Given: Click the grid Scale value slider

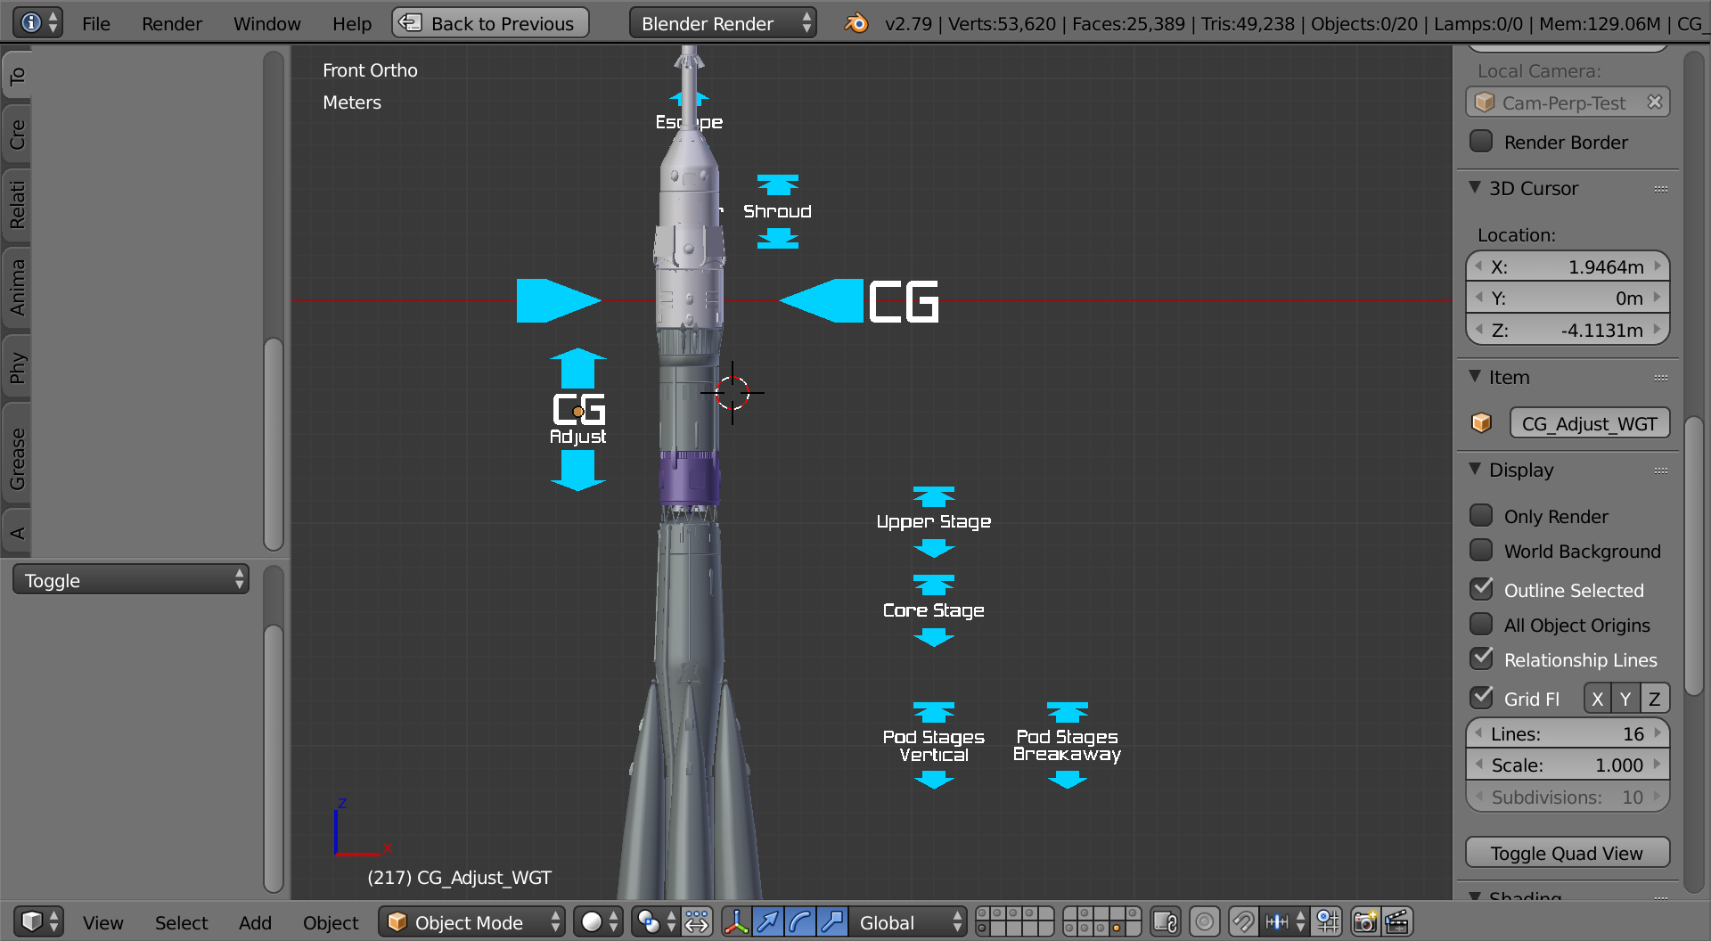Looking at the screenshot, I should pyautogui.click(x=1567, y=765).
